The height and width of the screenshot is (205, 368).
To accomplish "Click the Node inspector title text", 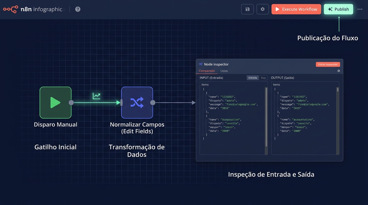I will (x=216, y=64).
